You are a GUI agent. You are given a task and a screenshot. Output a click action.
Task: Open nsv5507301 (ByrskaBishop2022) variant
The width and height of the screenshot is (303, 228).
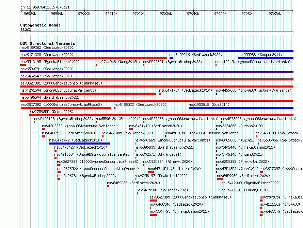click(x=173, y=62)
